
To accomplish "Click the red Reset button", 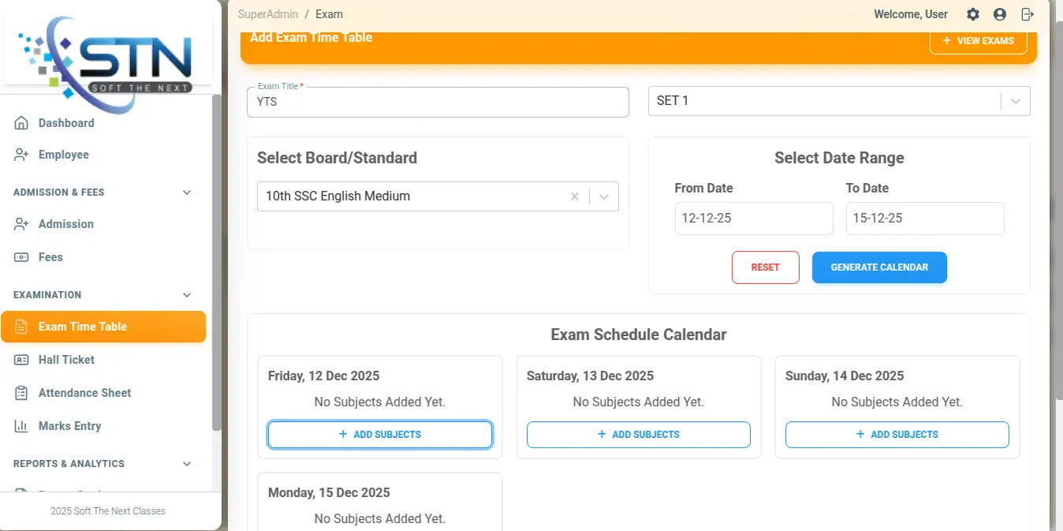I will click(x=765, y=267).
